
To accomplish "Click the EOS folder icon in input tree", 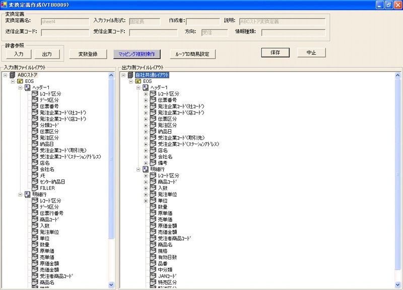I will click(x=20, y=81).
